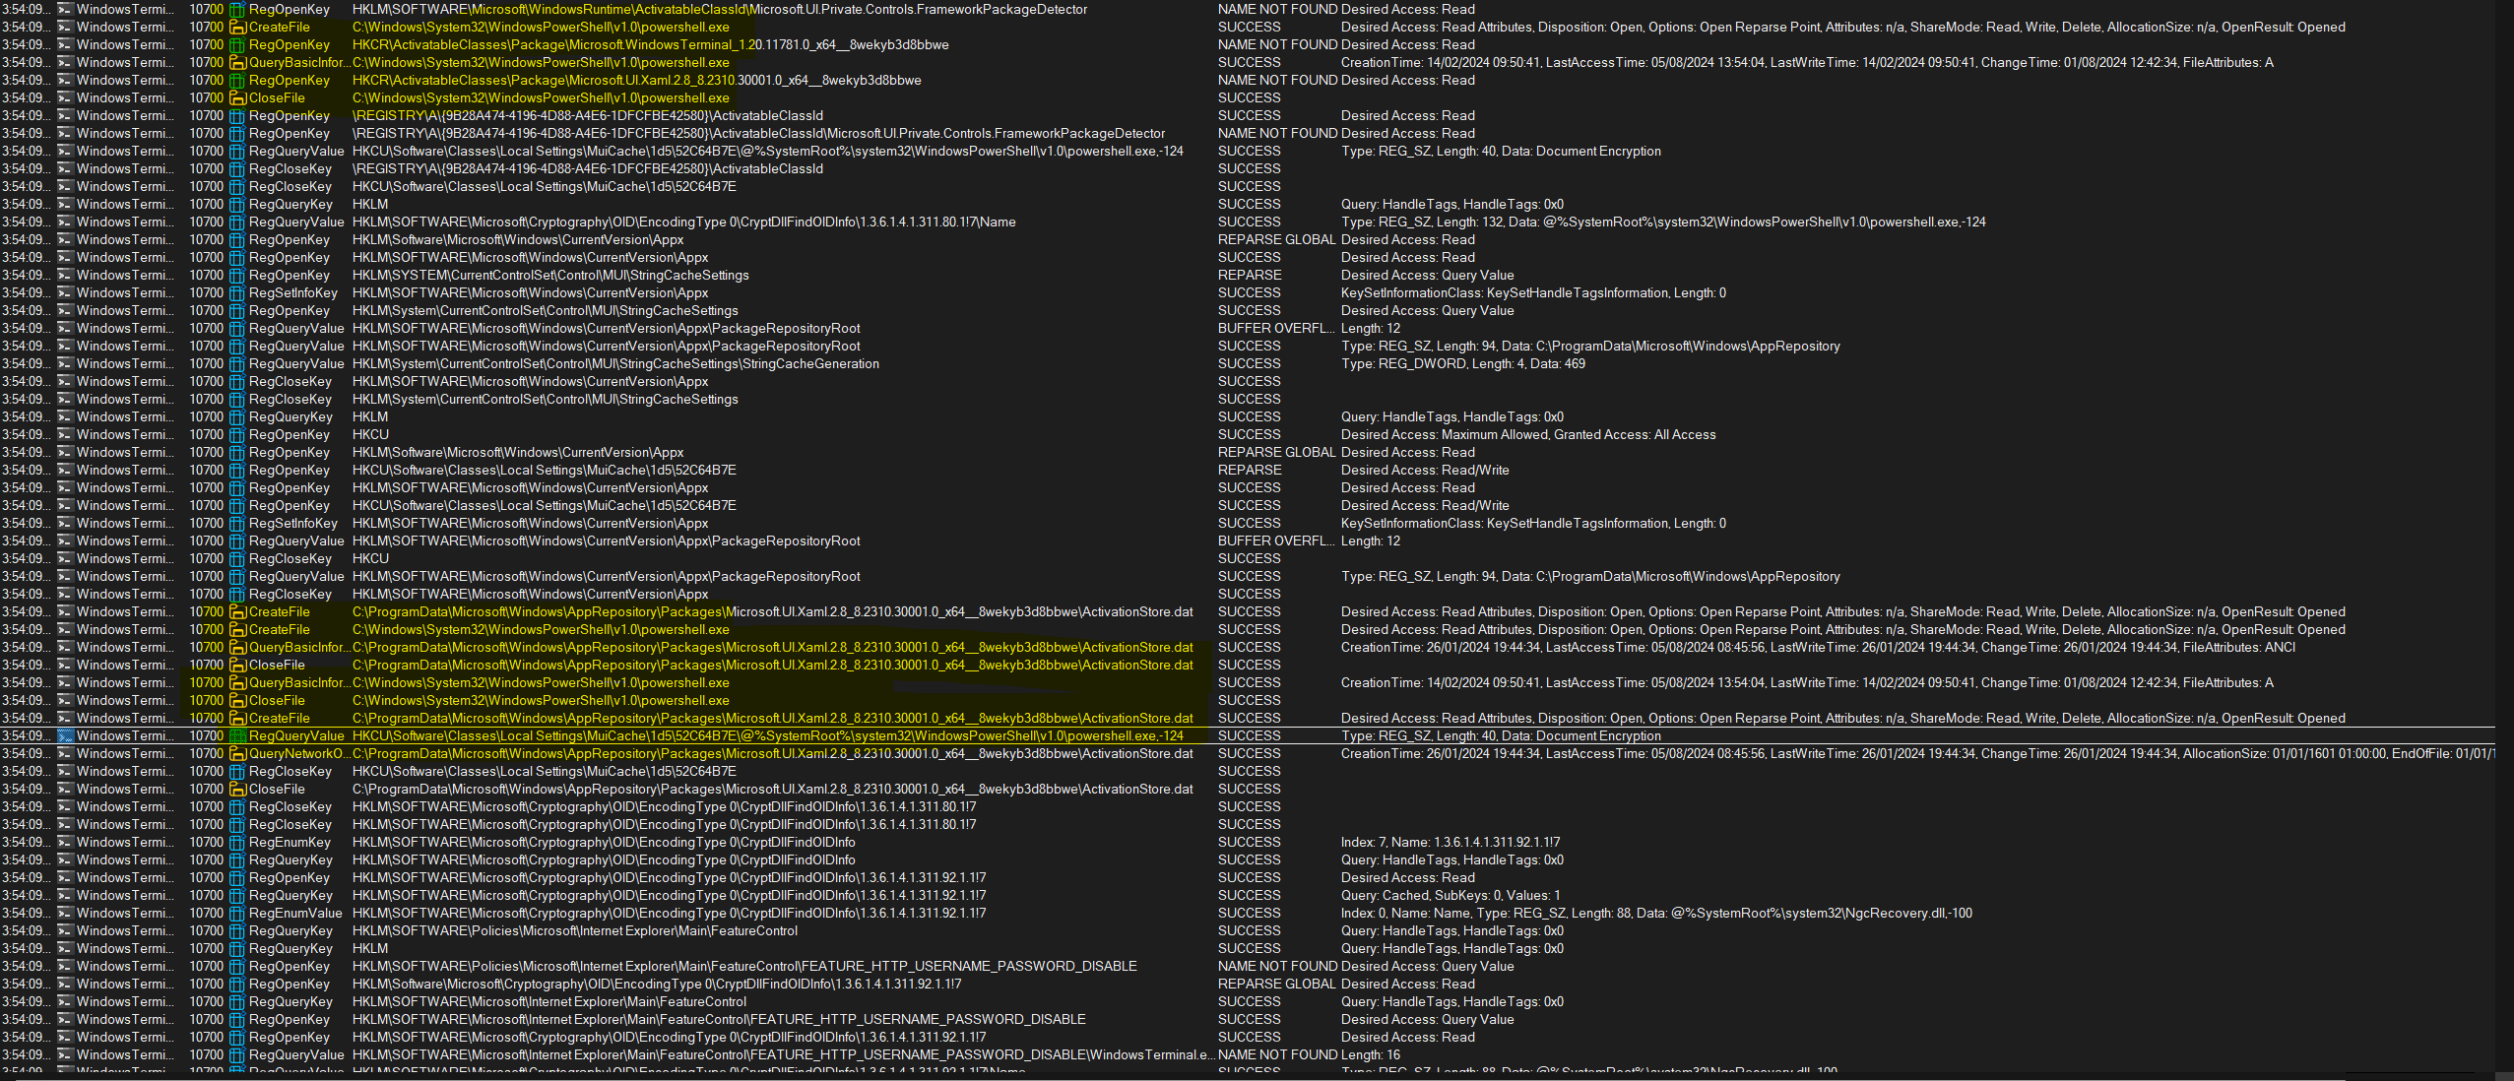
Task: Click detail 'Type: REG_SZ, Length: 132' powershell.exe,-124
Action: (x=1663, y=222)
